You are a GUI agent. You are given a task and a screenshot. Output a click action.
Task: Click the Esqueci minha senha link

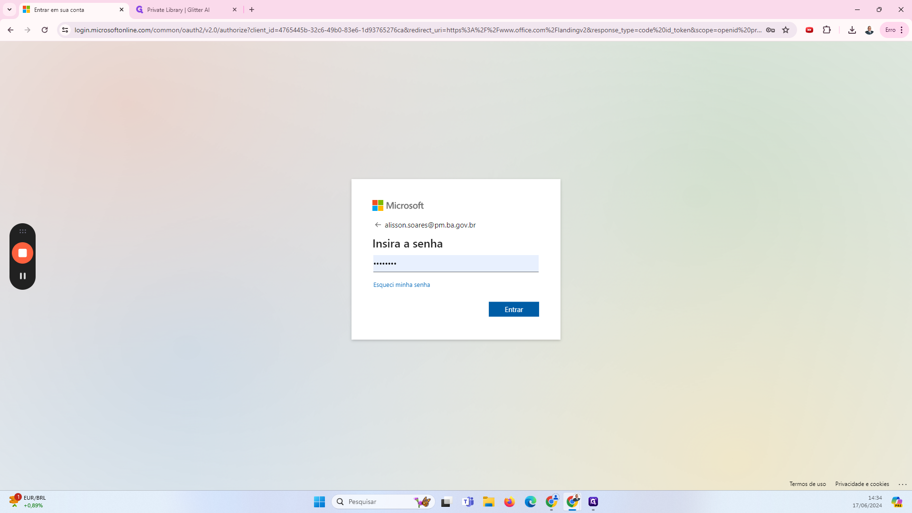pos(401,285)
